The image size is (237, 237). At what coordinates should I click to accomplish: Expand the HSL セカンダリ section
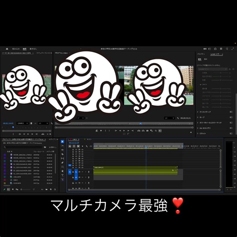click(x=198, y=128)
